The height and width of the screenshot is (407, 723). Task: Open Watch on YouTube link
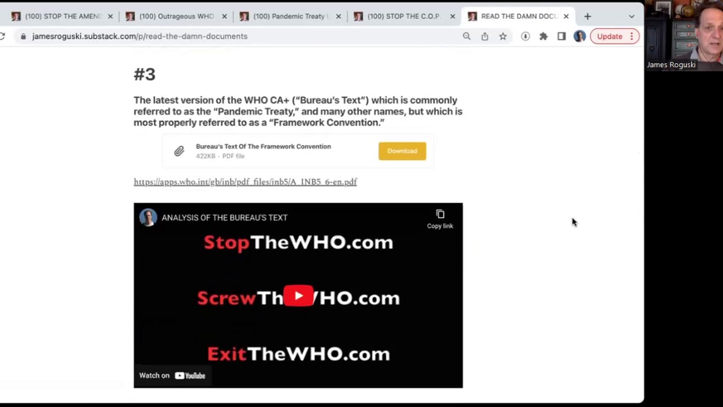172,375
